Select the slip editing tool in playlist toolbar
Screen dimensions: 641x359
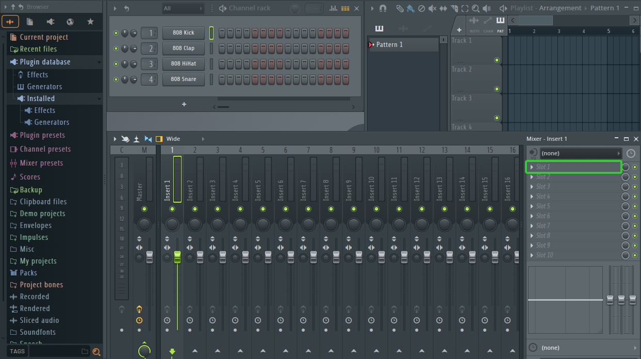click(x=444, y=8)
